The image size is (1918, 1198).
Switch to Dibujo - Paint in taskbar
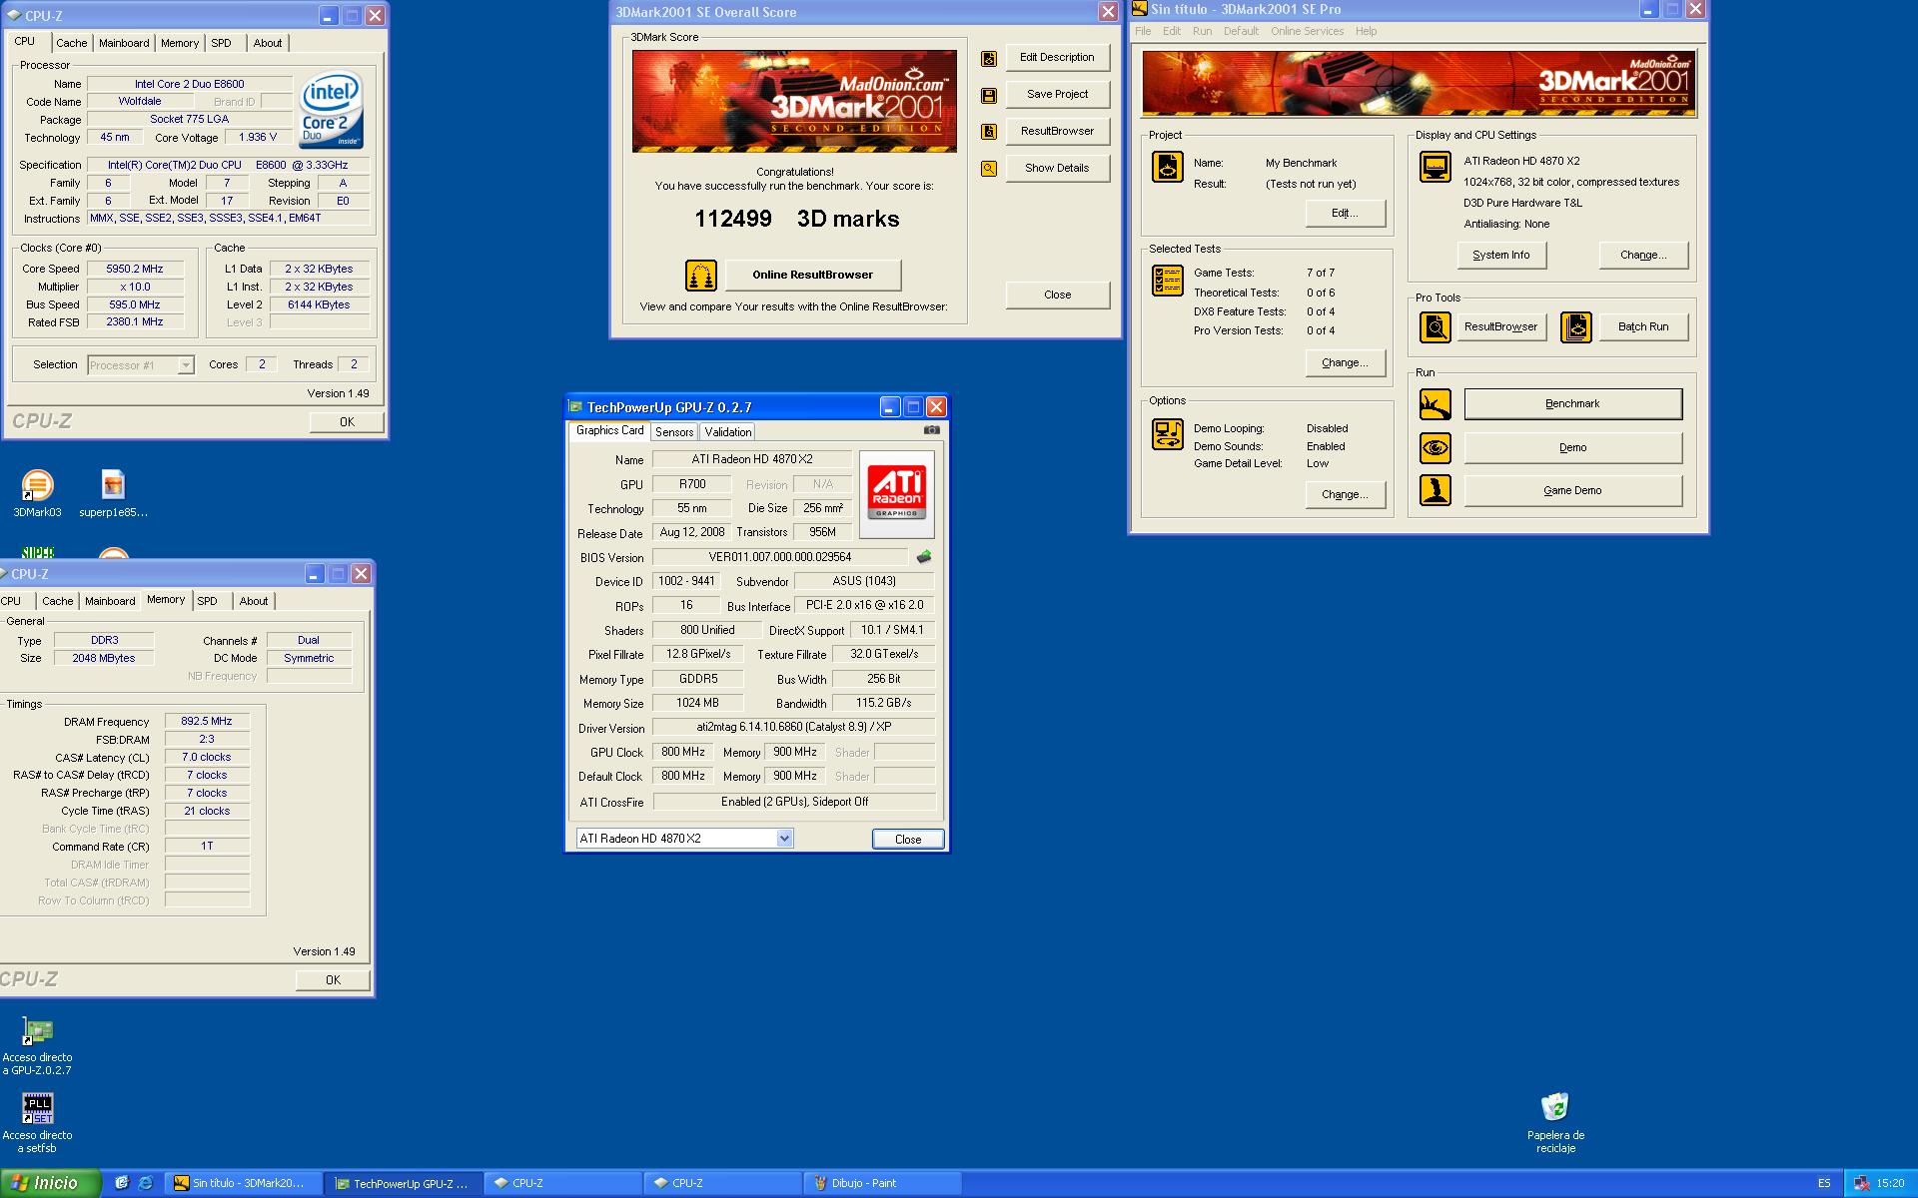pos(881,1183)
